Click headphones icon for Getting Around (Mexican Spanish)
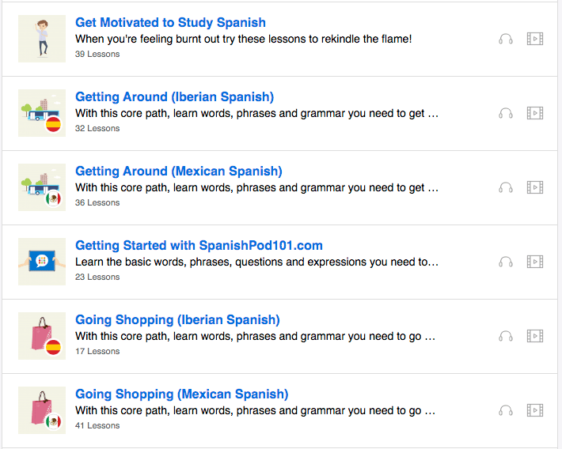This screenshot has width=562, height=449. [506, 187]
